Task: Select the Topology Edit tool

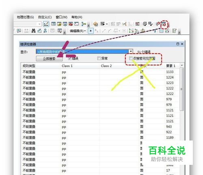Action: tap(103, 24)
